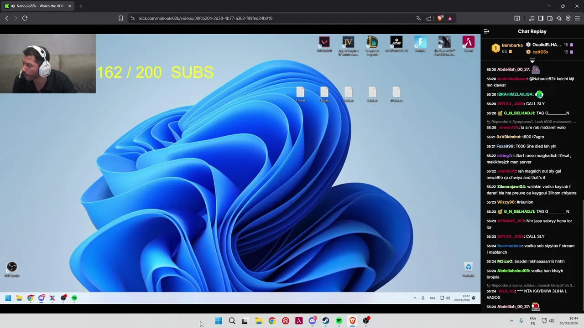The width and height of the screenshot is (584, 328).
Task: Click username Aminehabbour in chat
Action: (512, 79)
